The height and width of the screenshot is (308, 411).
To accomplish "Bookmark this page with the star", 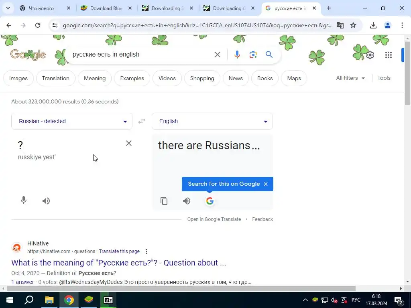I will [x=353, y=25].
